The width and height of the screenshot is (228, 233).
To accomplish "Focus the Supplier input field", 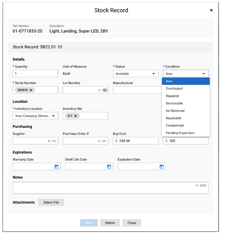I will click(35, 141).
